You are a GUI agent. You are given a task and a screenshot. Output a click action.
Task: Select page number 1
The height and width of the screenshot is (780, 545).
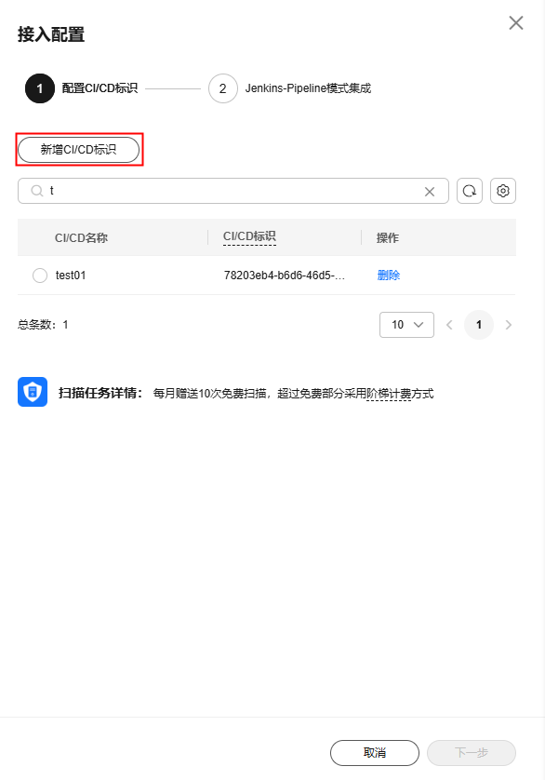point(479,325)
